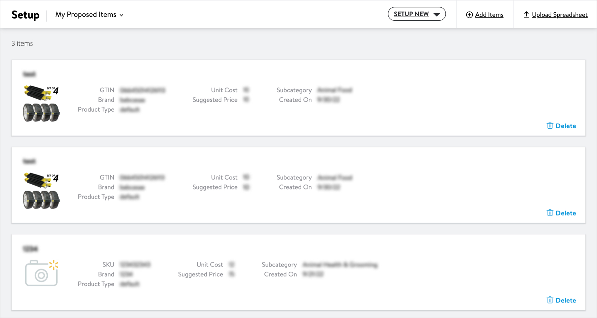Screen dimensions: 597x318
Task: Open the first item's blurred title
Action: tap(29, 74)
